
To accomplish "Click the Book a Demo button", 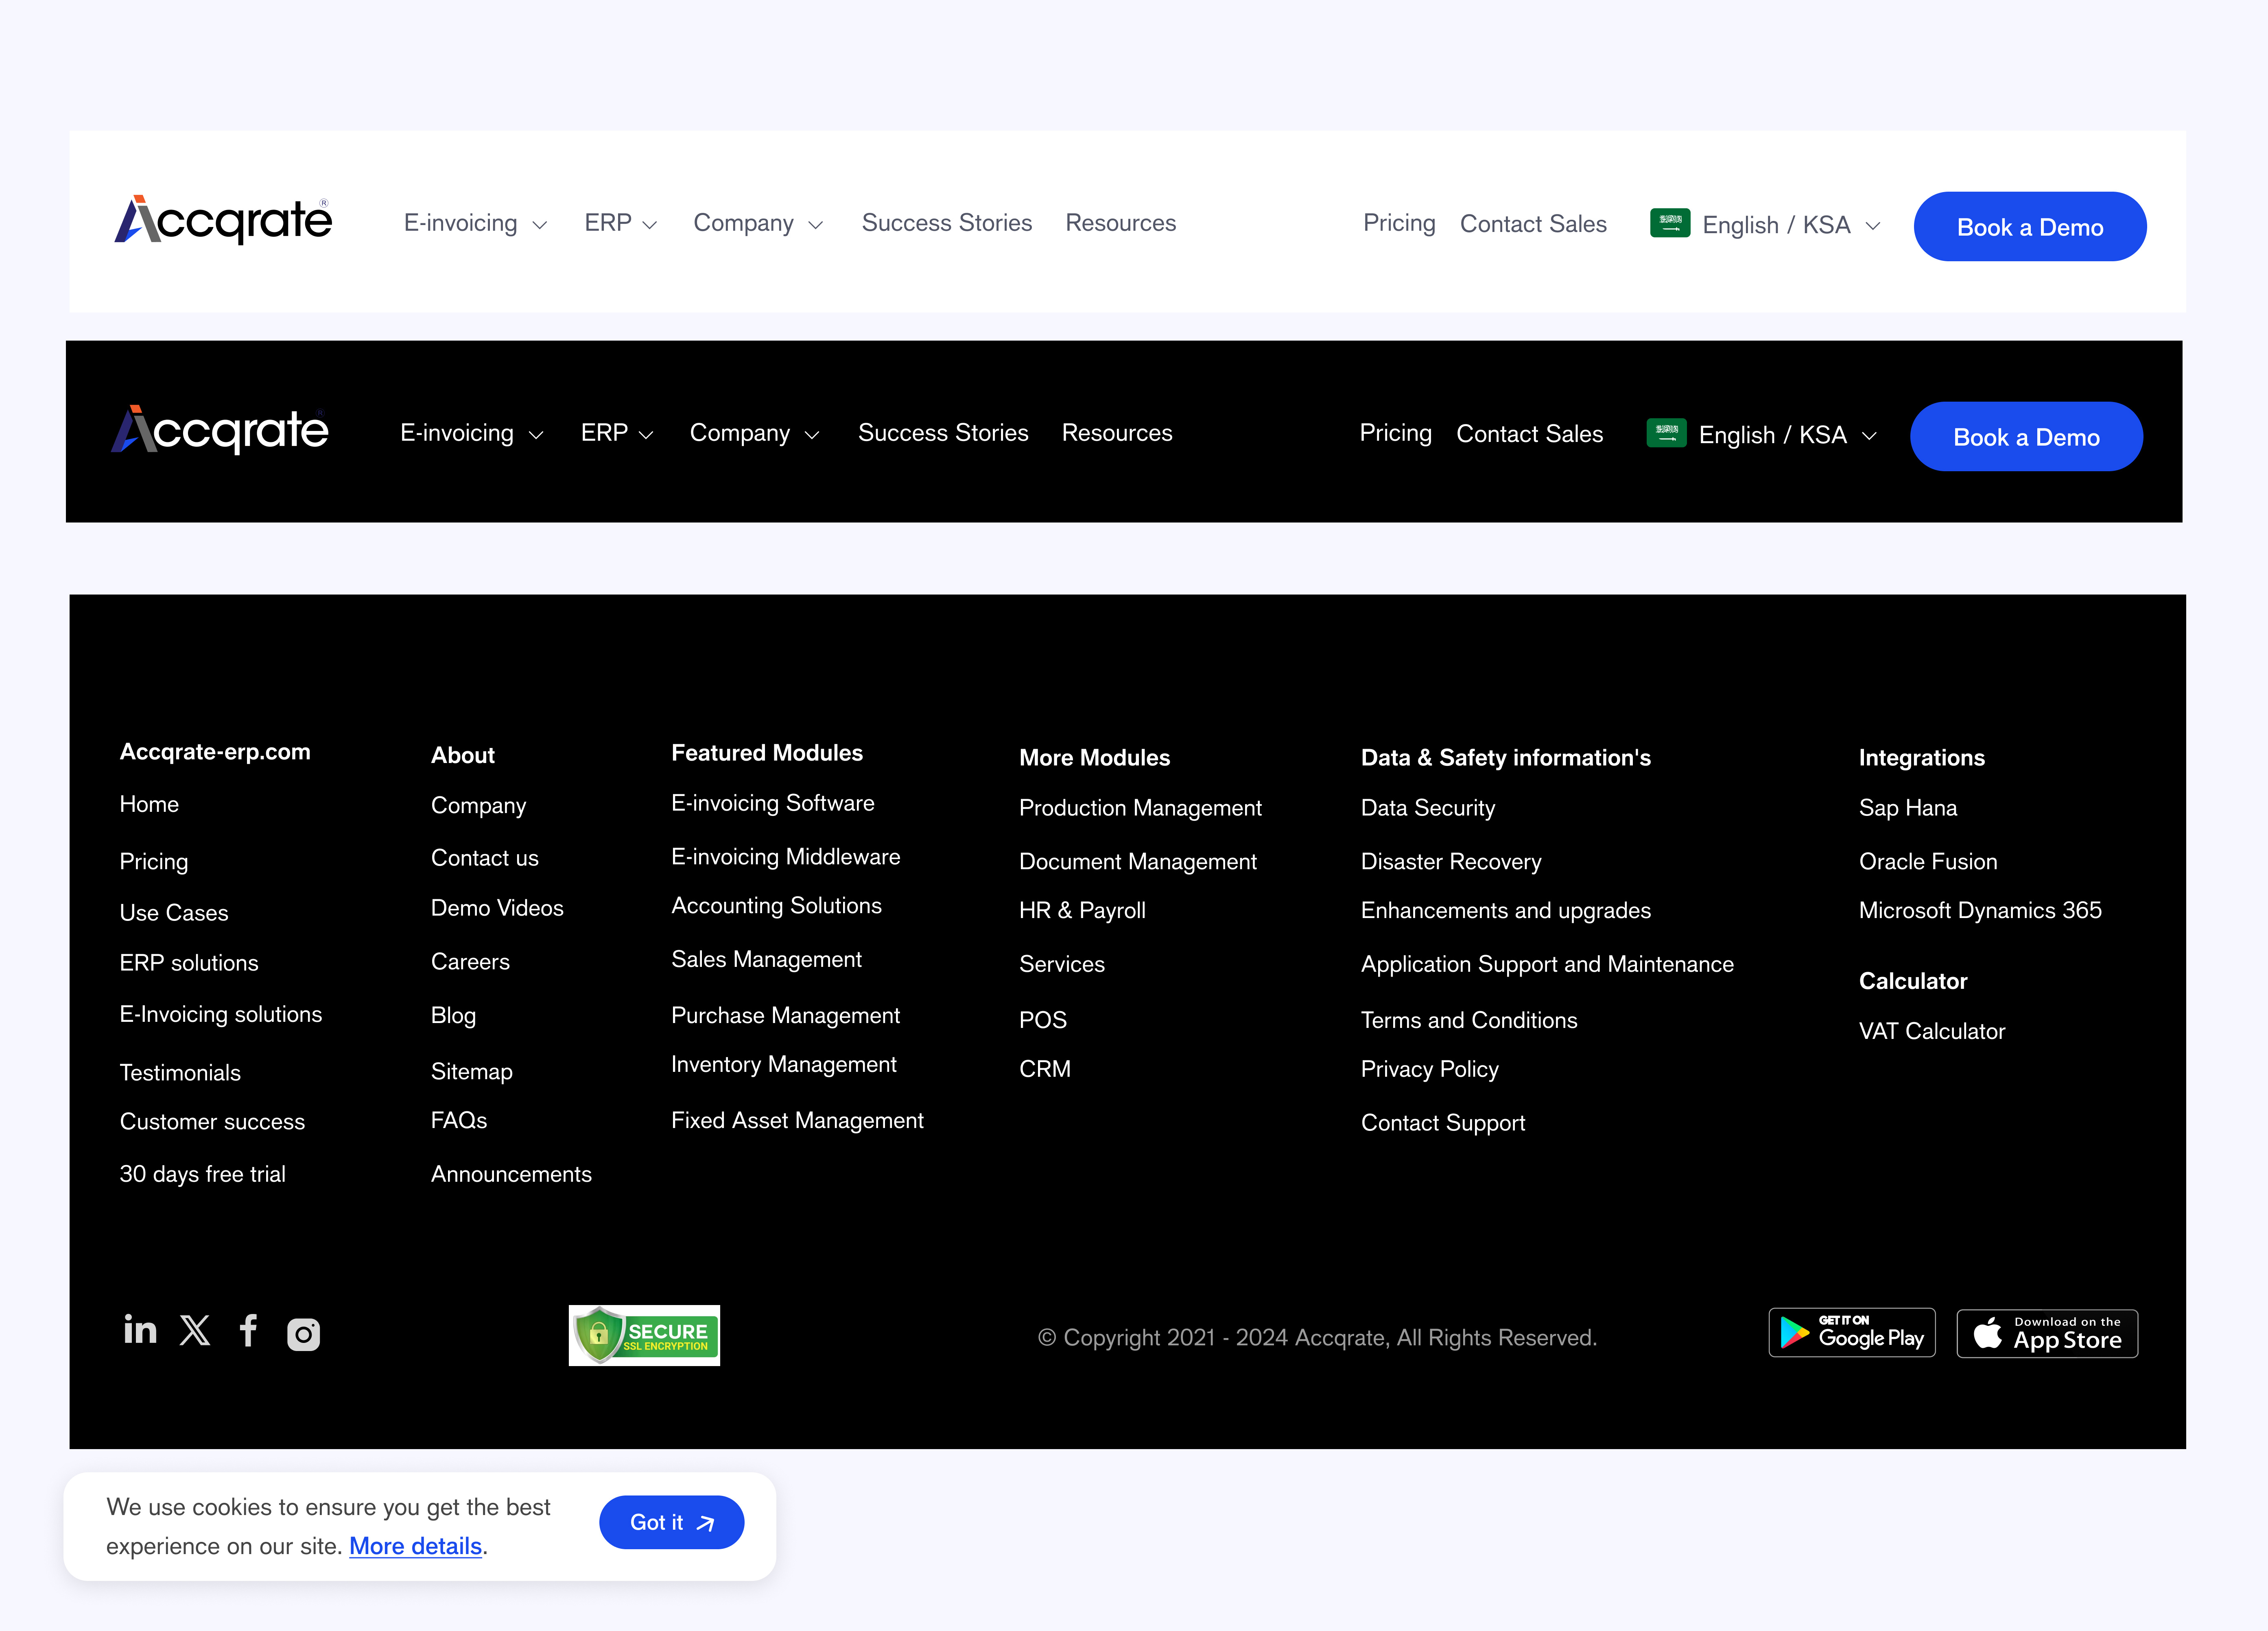I will click(2030, 226).
